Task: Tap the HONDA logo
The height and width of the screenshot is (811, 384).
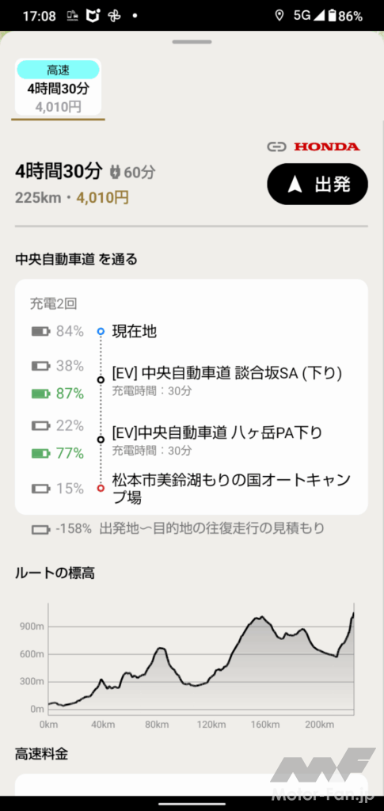Action: pos(327,147)
